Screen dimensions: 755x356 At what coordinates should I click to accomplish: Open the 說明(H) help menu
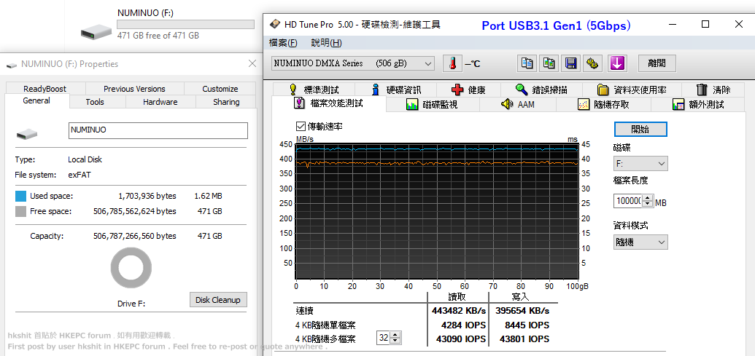click(x=327, y=43)
